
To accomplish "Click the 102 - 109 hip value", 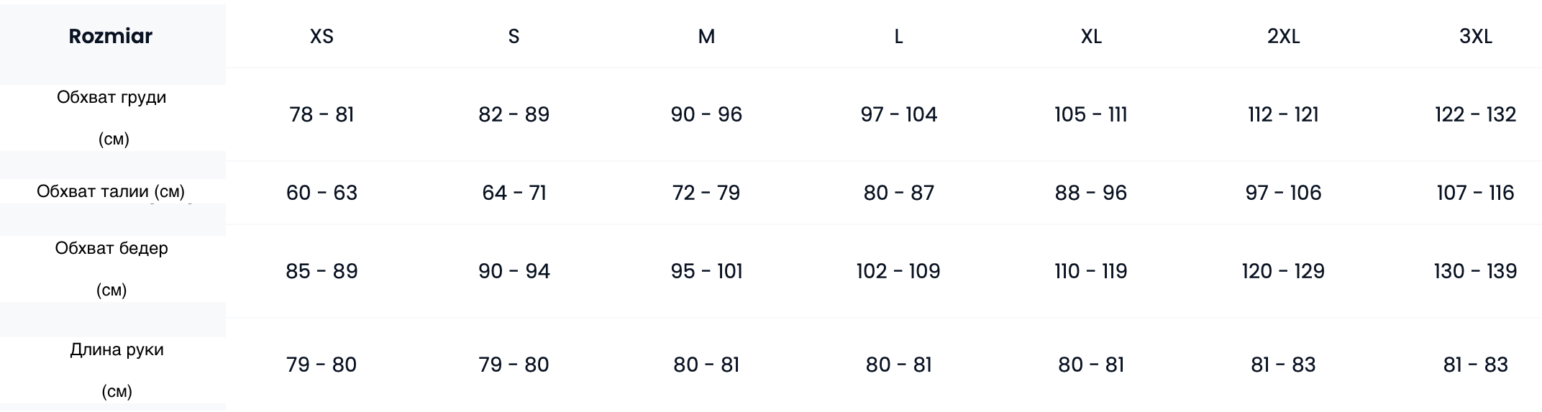I will [898, 271].
